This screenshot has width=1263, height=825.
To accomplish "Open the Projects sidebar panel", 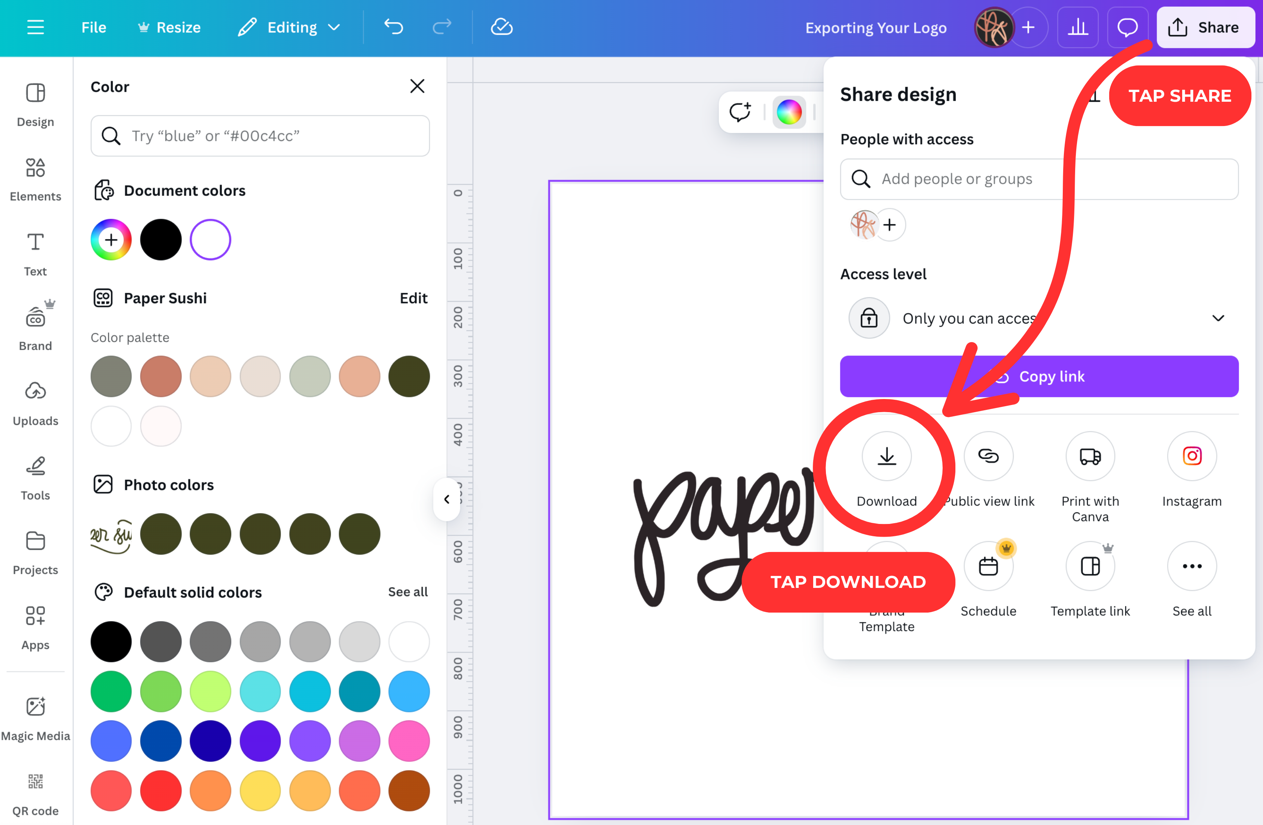I will coord(36,553).
